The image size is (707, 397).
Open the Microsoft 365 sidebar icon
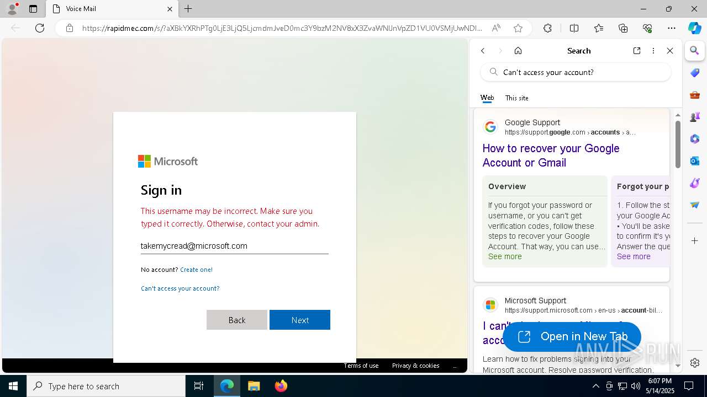(x=695, y=139)
